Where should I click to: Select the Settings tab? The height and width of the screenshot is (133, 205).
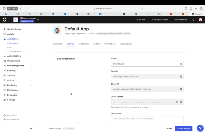point(70,44)
